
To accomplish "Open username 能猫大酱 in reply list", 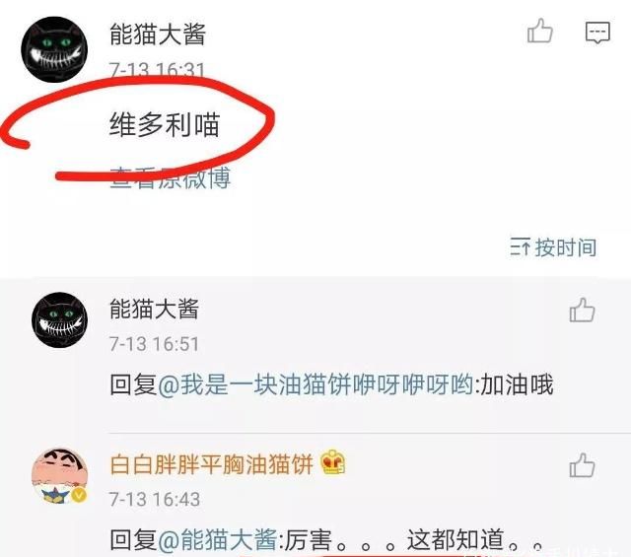I will click(154, 310).
